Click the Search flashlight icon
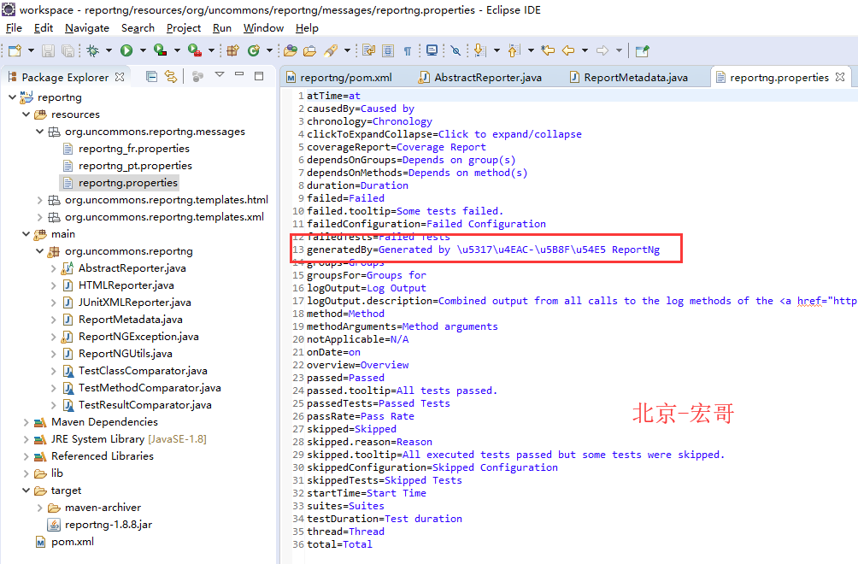Image resolution: width=858 pixels, height=564 pixels. pos(331,51)
